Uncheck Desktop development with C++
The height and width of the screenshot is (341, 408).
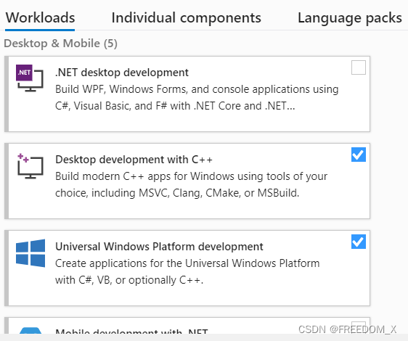359,155
